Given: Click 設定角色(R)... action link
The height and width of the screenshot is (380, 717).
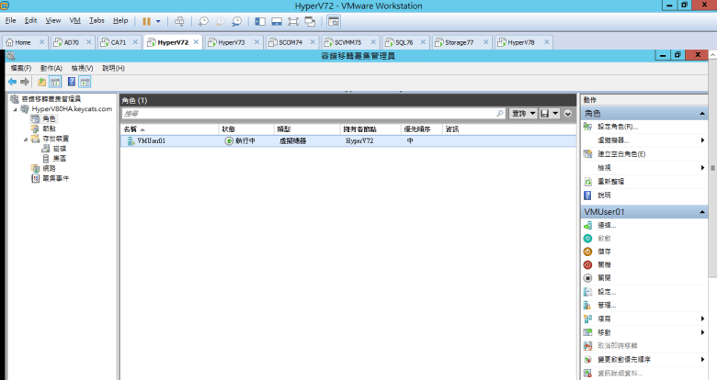Looking at the screenshot, I should click(x=617, y=127).
